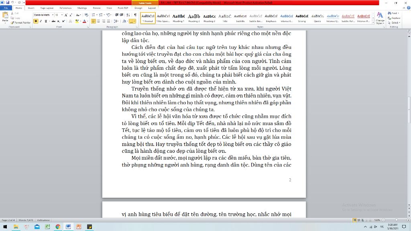
Task: Click the Copy command
Action: coord(16,18)
